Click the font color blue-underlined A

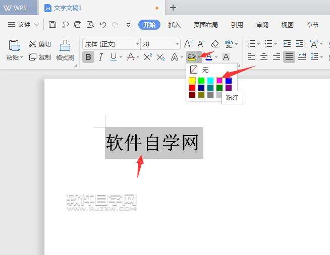coord(209,57)
